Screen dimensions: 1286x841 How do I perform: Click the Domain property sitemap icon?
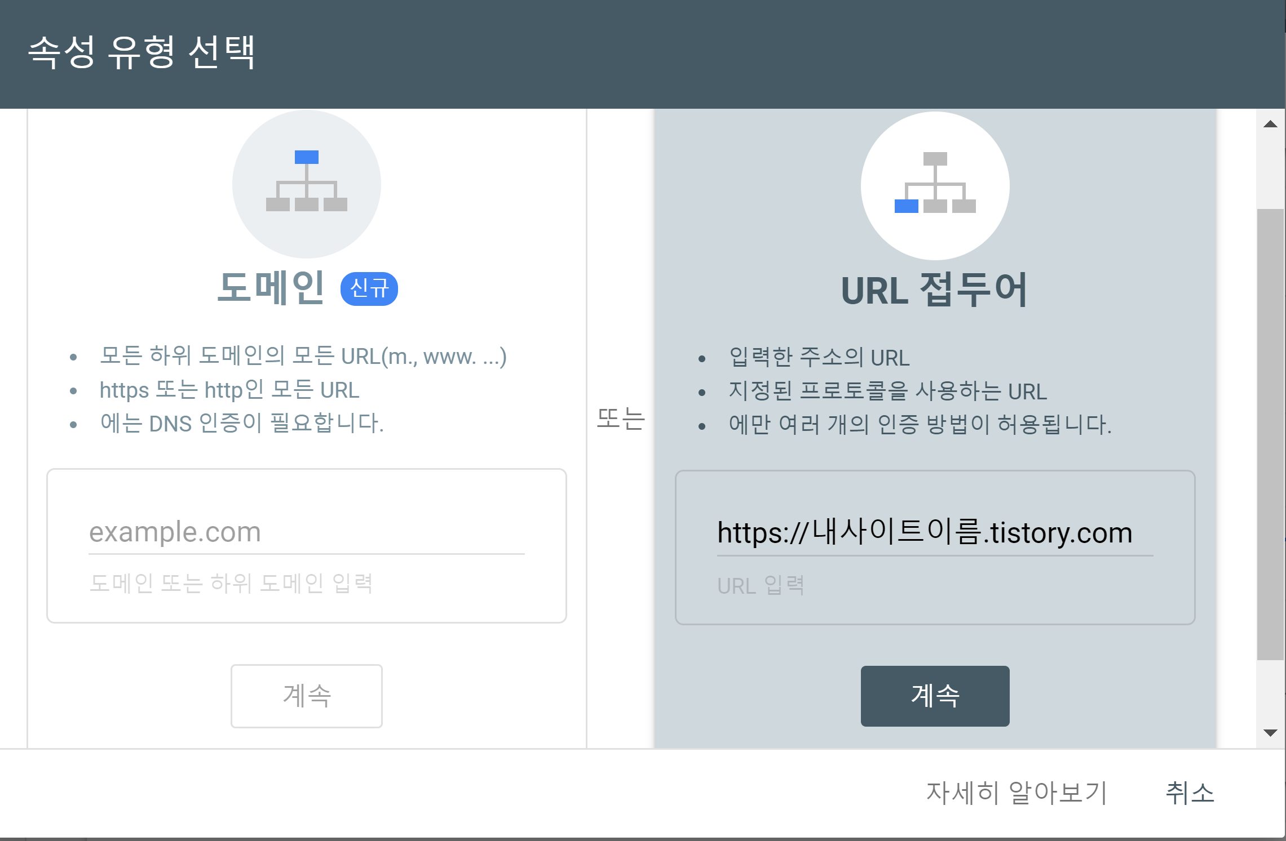point(306,182)
